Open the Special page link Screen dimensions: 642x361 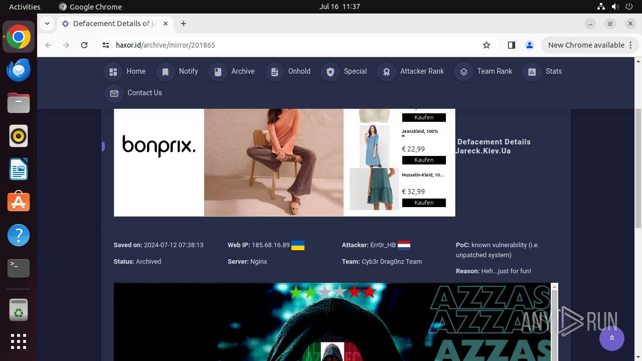[355, 71]
